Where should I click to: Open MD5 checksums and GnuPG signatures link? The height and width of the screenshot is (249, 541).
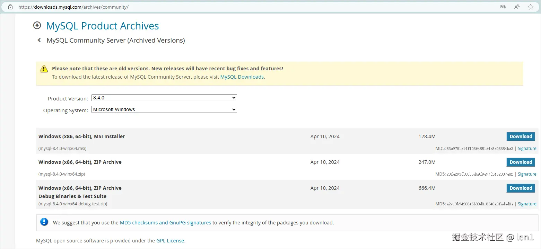[x=165, y=223]
